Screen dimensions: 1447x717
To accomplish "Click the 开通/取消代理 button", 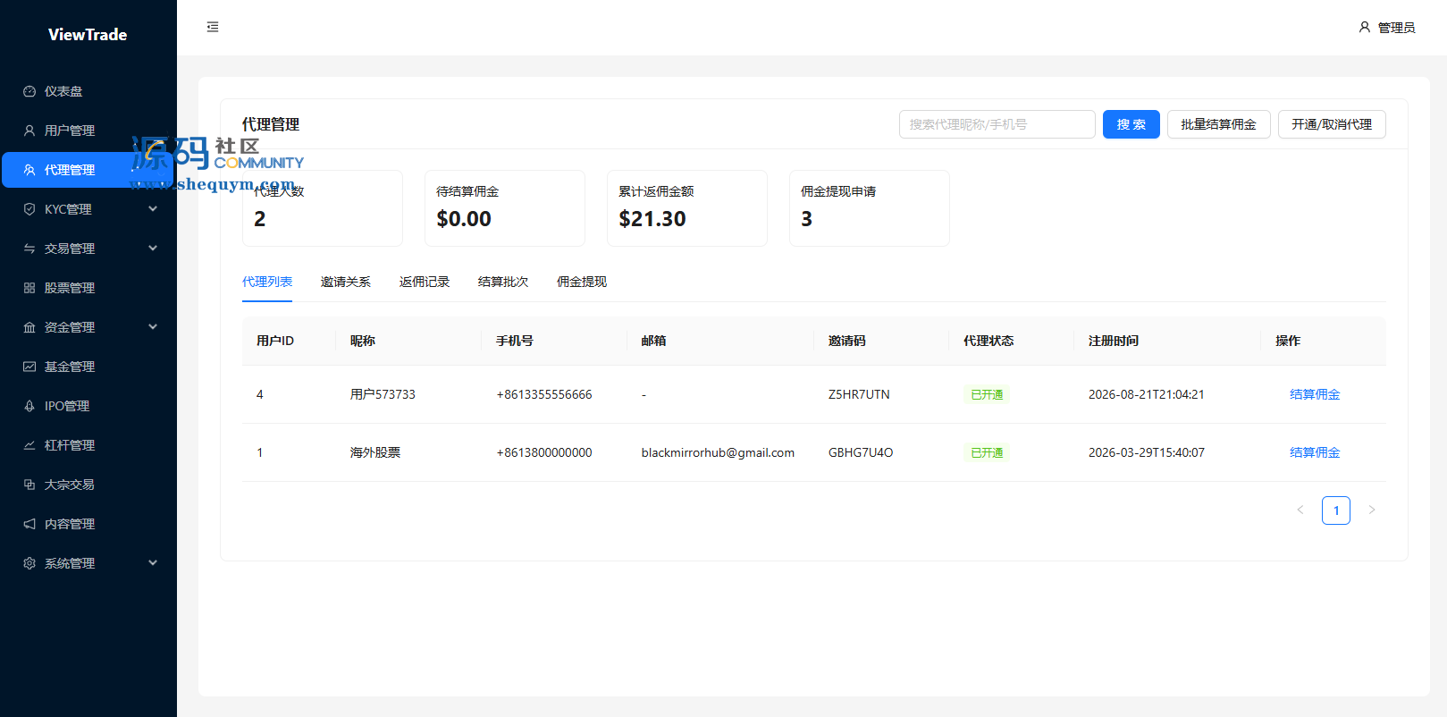I will point(1332,124).
